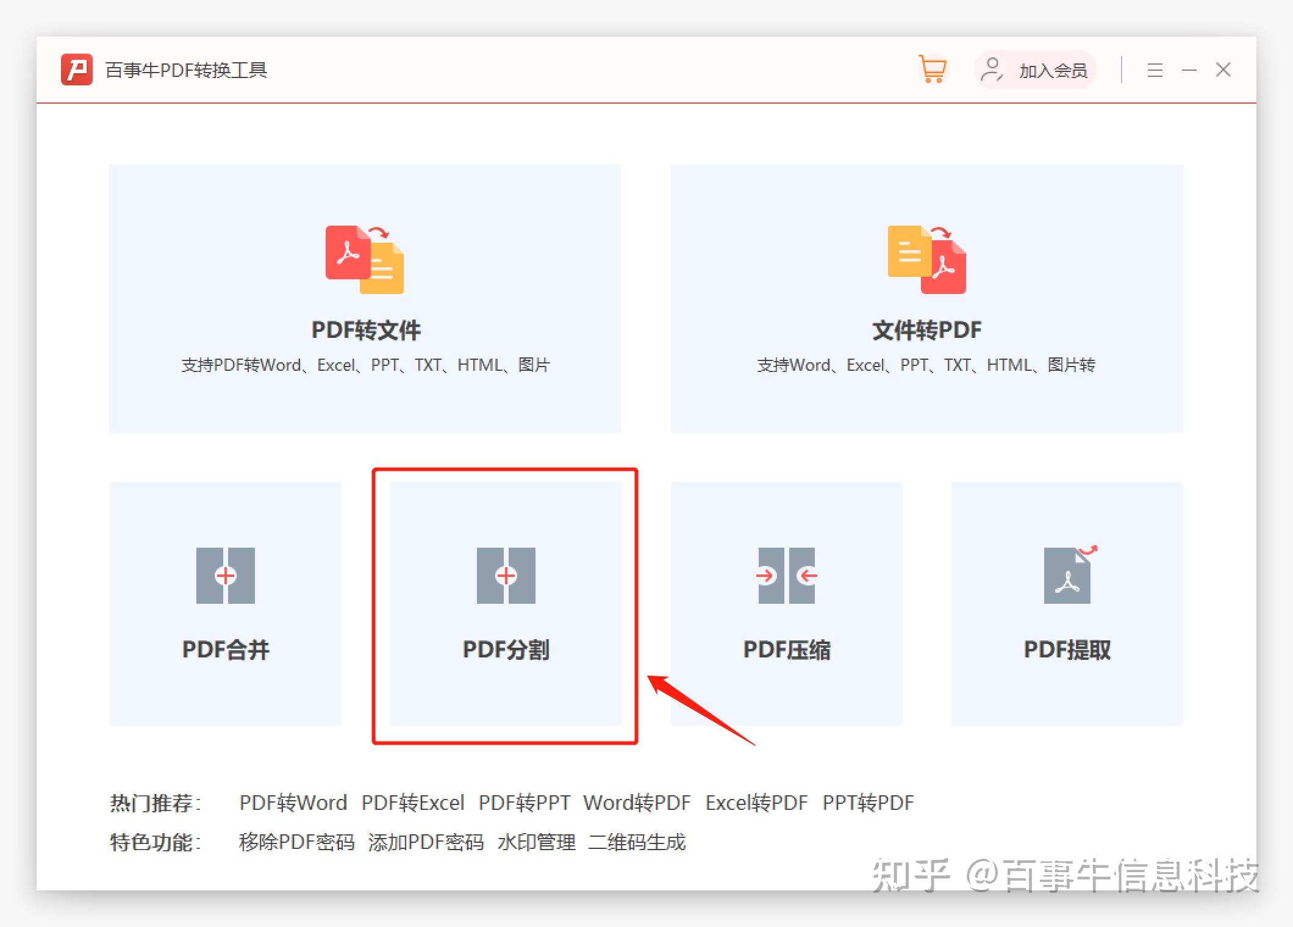The height and width of the screenshot is (927, 1293).
Task: Open the PDF提取 extract icon
Action: click(1068, 576)
